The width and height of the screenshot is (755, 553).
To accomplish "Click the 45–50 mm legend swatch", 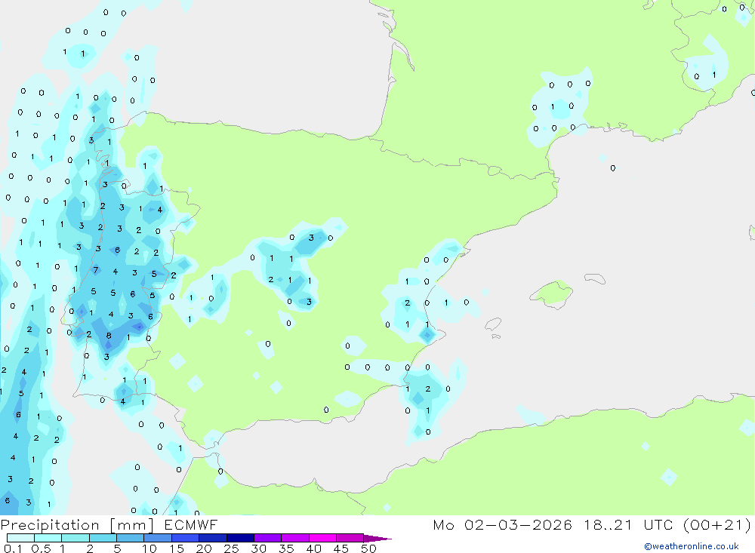I will coord(350,538).
